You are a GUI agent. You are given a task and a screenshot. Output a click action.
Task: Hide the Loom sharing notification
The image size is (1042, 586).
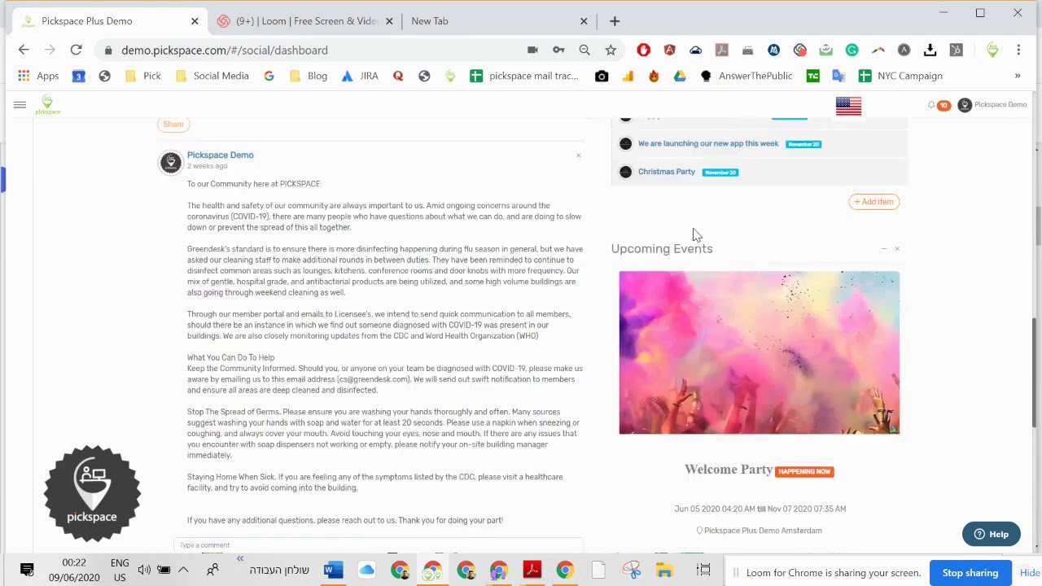(1030, 573)
